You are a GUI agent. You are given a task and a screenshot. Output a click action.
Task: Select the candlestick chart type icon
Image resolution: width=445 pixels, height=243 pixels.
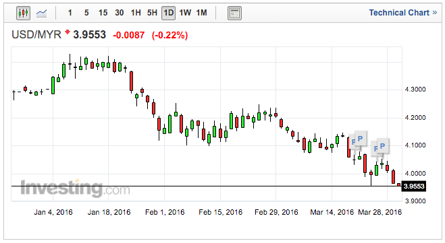point(23,13)
